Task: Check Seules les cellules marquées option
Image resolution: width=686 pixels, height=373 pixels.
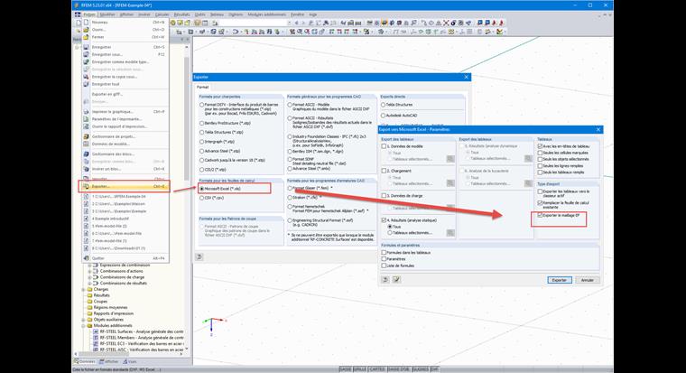Action: tap(540, 153)
